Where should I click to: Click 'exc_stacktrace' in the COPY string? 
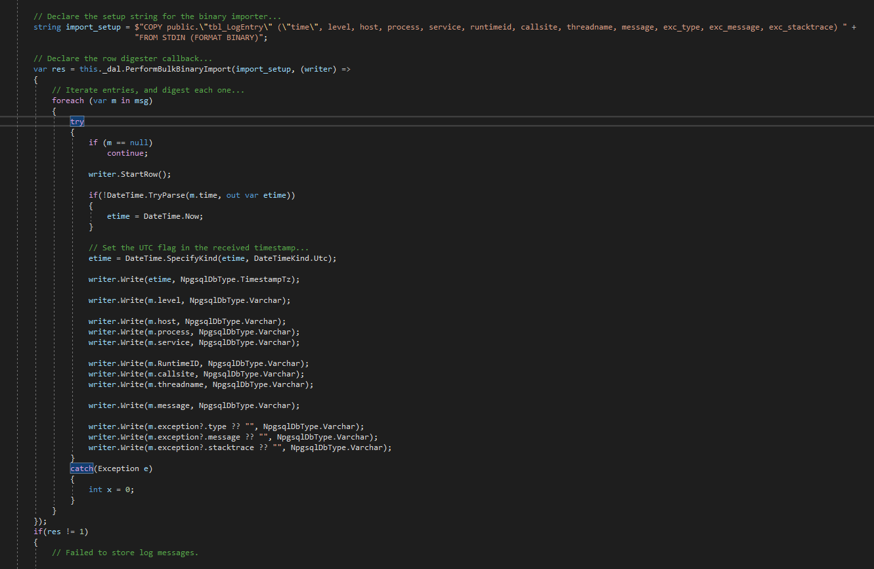tap(800, 27)
